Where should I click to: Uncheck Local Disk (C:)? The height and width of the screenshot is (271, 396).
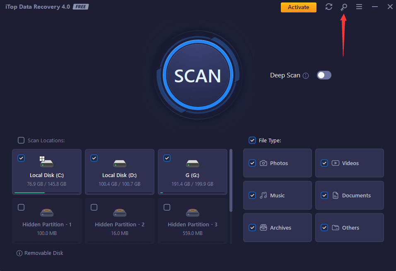click(21, 158)
